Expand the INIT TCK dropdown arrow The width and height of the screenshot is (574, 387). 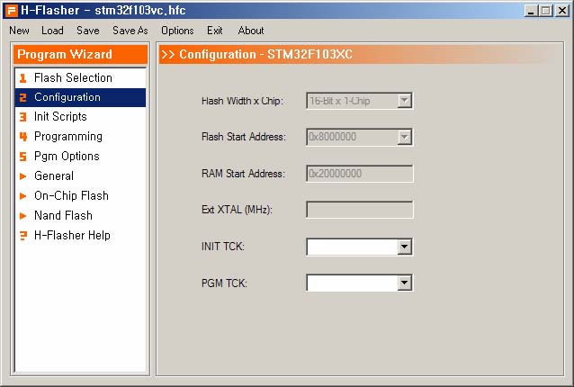pos(405,247)
